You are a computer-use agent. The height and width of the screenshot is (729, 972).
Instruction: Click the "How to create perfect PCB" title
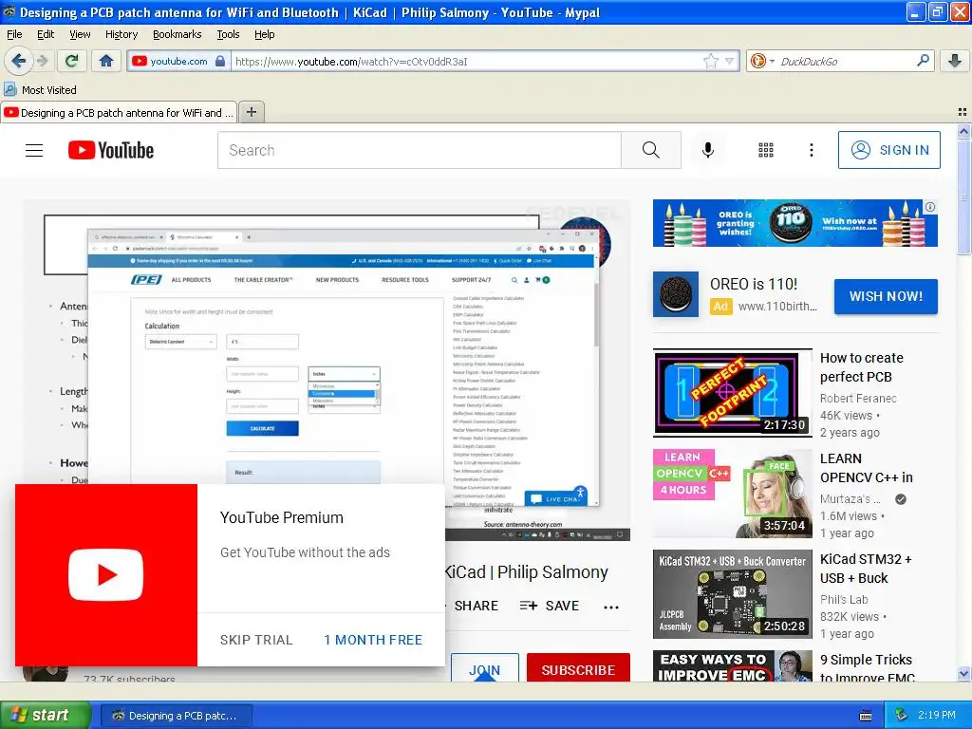pos(862,367)
